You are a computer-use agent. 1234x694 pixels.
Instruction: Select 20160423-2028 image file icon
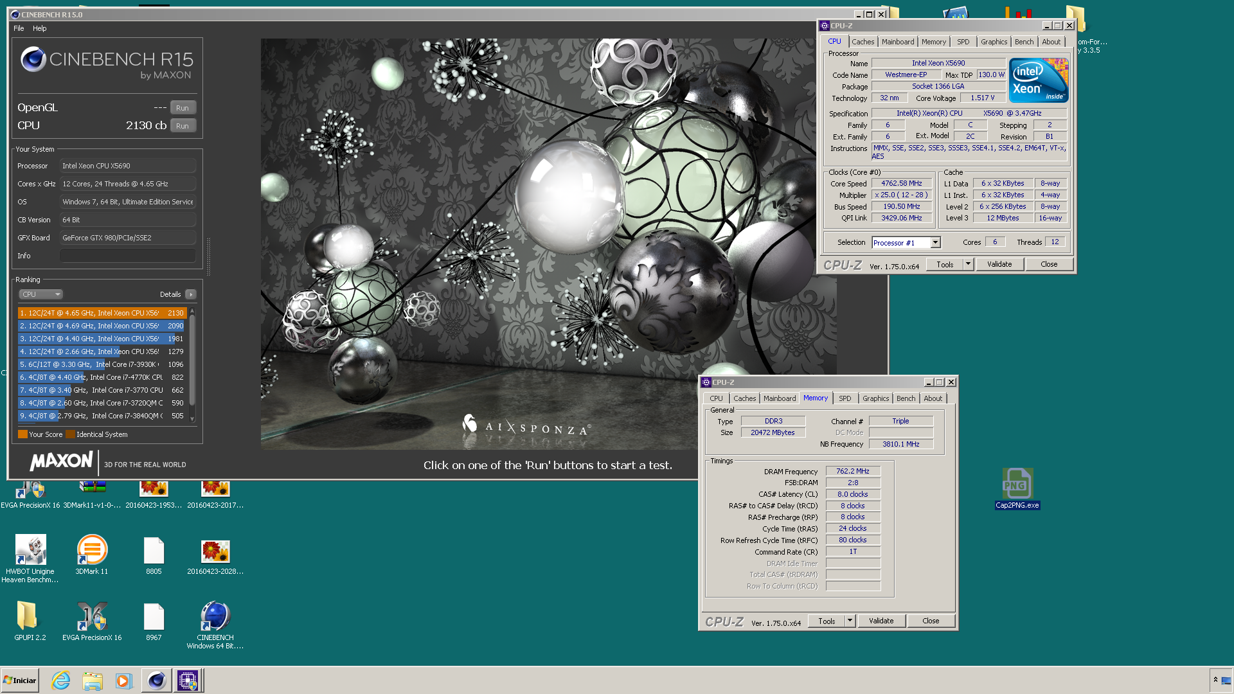(215, 556)
